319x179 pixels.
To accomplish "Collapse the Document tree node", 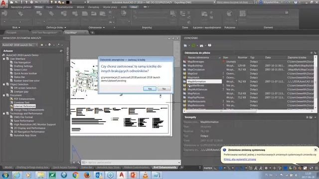I will pos(4,95).
